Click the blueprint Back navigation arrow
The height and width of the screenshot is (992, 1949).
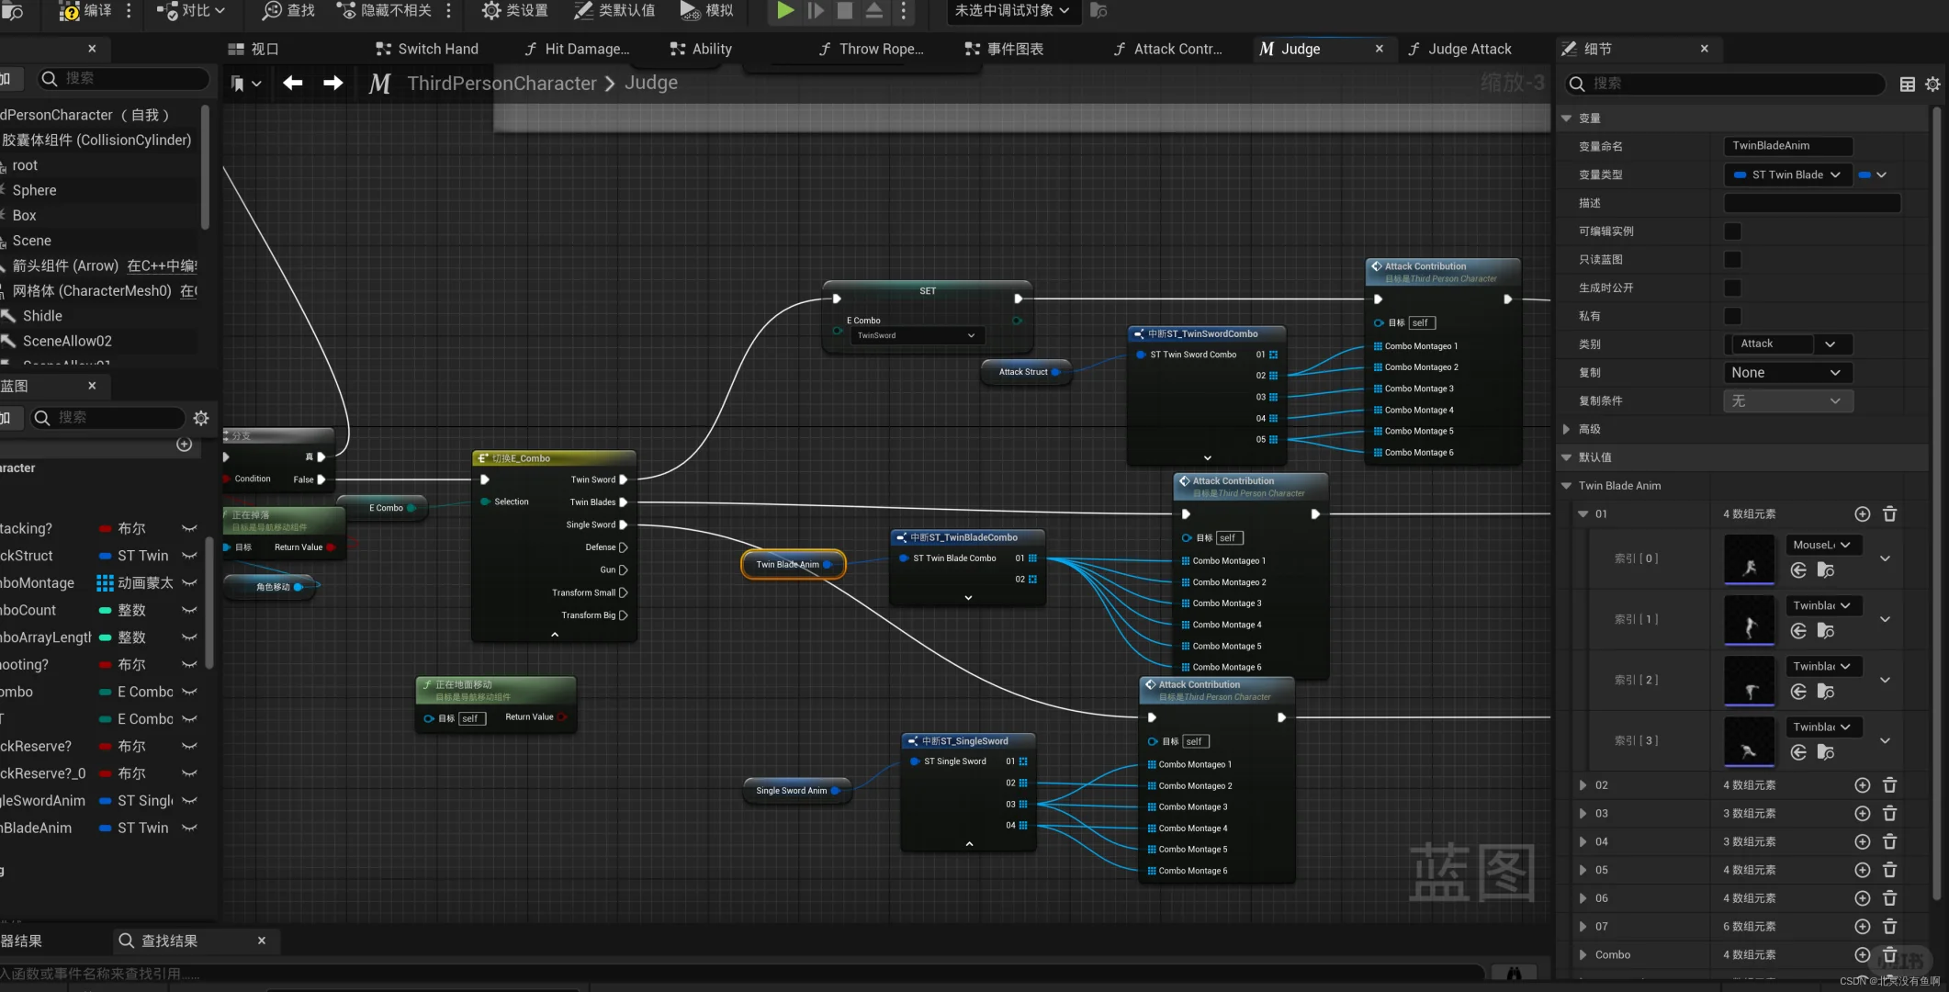(293, 83)
